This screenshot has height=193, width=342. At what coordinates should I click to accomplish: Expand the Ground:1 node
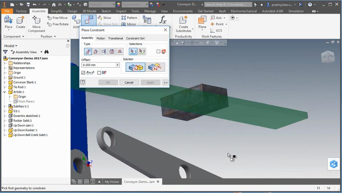(4, 77)
